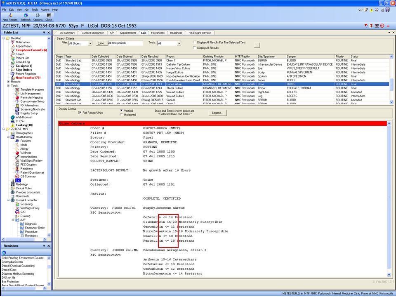The width and height of the screenshot is (396, 297).
Task: Click the New Results toolbar icon
Action: pyautogui.click(x=10, y=17)
